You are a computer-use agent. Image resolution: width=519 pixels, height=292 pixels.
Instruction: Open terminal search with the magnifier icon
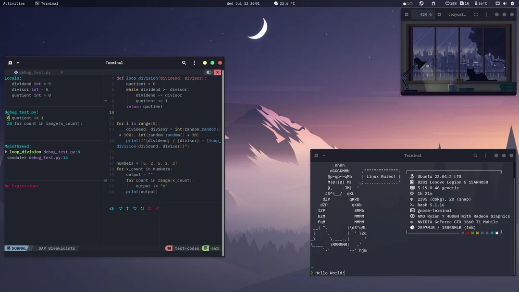coord(184,62)
